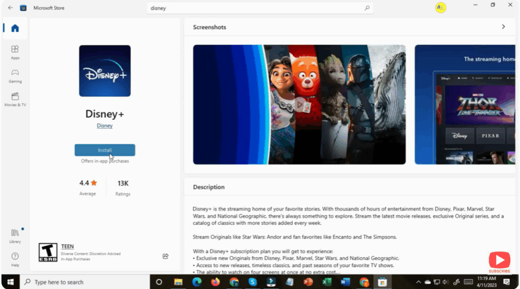Install the Disney+ app
Image resolution: width=520 pixels, height=289 pixels.
click(x=105, y=150)
